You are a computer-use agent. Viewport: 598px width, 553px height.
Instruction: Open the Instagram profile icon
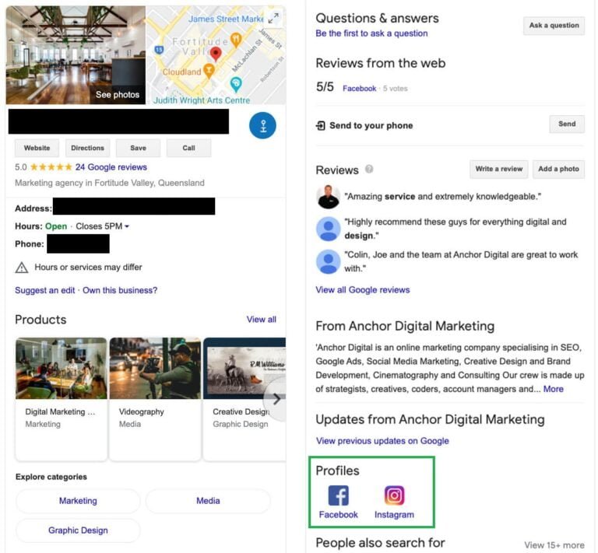(394, 495)
